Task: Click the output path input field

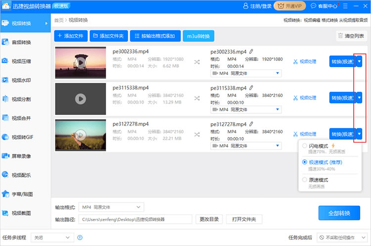Action: click(x=136, y=219)
